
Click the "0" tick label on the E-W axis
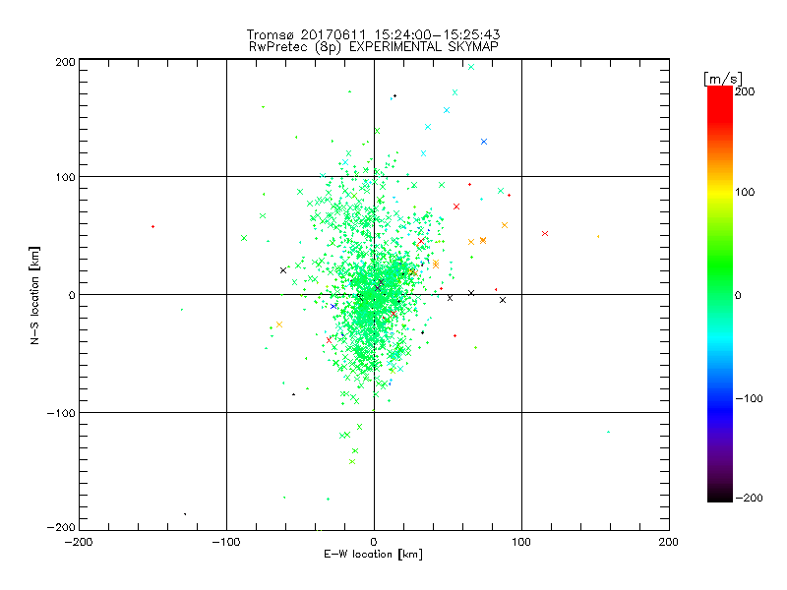pyautogui.click(x=374, y=542)
